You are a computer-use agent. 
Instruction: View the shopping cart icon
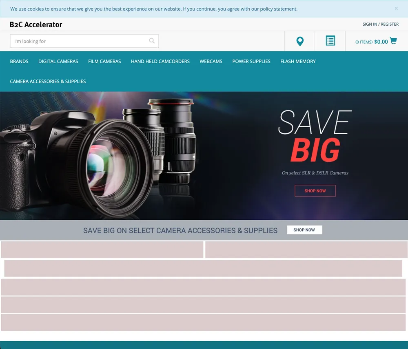tap(392, 41)
